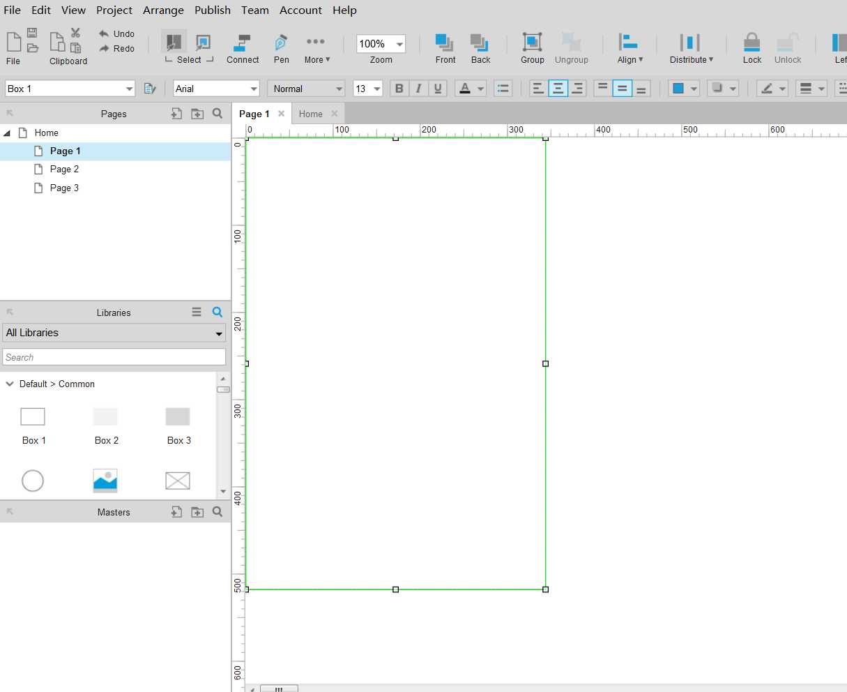Switch to contained selection mode

click(203, 43)
